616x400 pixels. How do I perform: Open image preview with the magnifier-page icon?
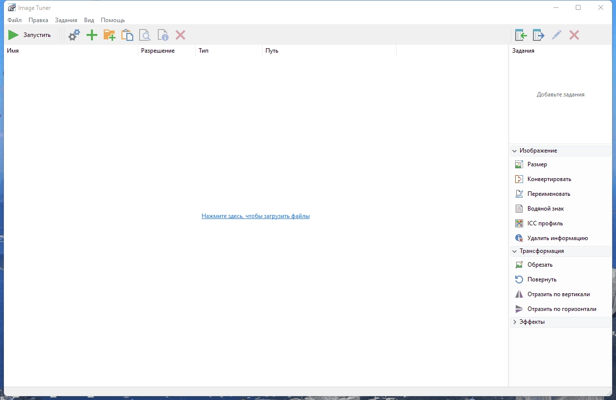click(x=145, y=35)
